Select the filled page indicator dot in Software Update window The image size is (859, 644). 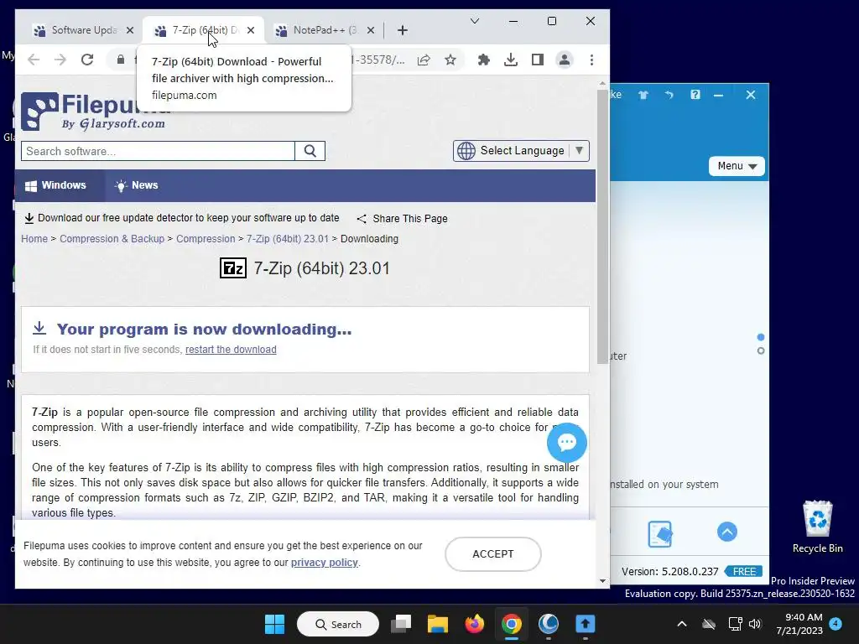pyautogui.click(x=760, y=337)
